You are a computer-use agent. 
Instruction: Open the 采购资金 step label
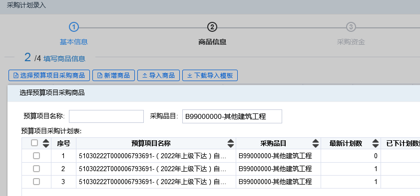coord(351,42)
